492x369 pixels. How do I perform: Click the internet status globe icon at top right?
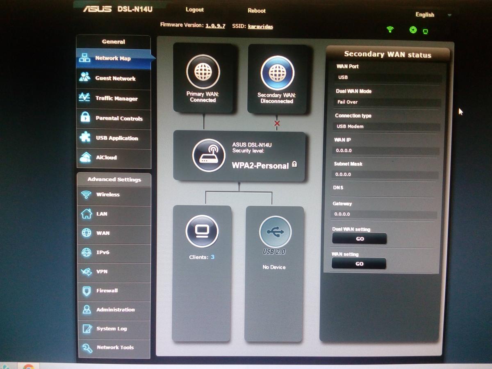413,30
